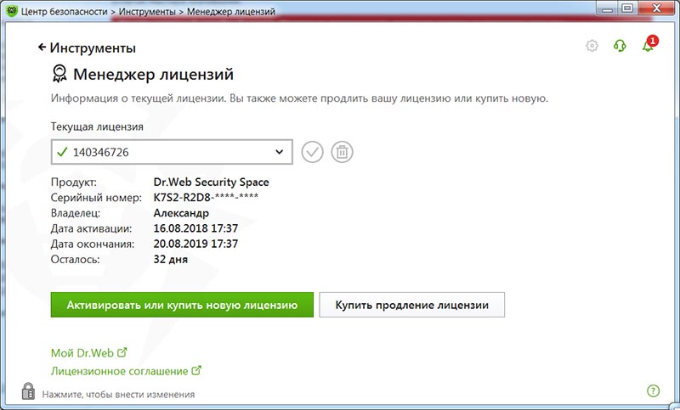The width and height of the screenshot is (680, 410).
Task: Delete license with trash icon
Action: (x=343, y=152)
